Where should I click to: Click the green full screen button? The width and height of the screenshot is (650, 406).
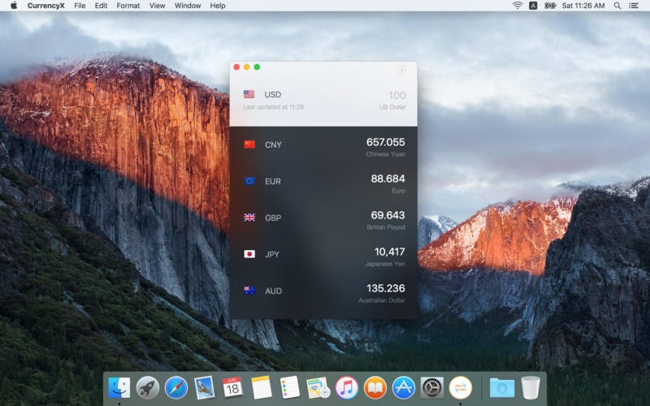coord(257,67)
